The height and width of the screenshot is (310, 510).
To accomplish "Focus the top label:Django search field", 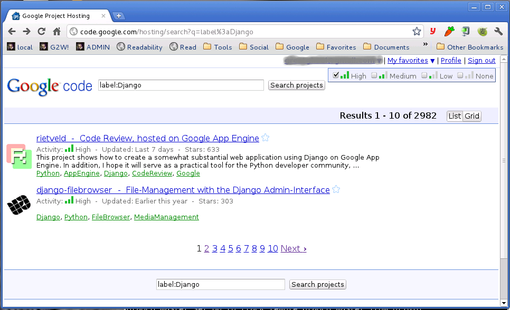I will 181,85.
